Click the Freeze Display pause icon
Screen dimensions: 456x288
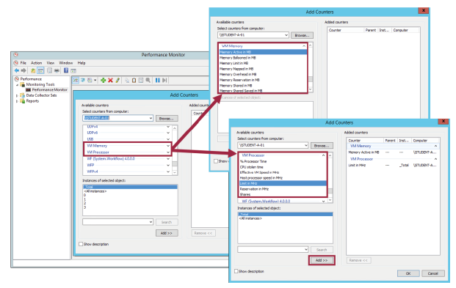click(x=158, y=81)
